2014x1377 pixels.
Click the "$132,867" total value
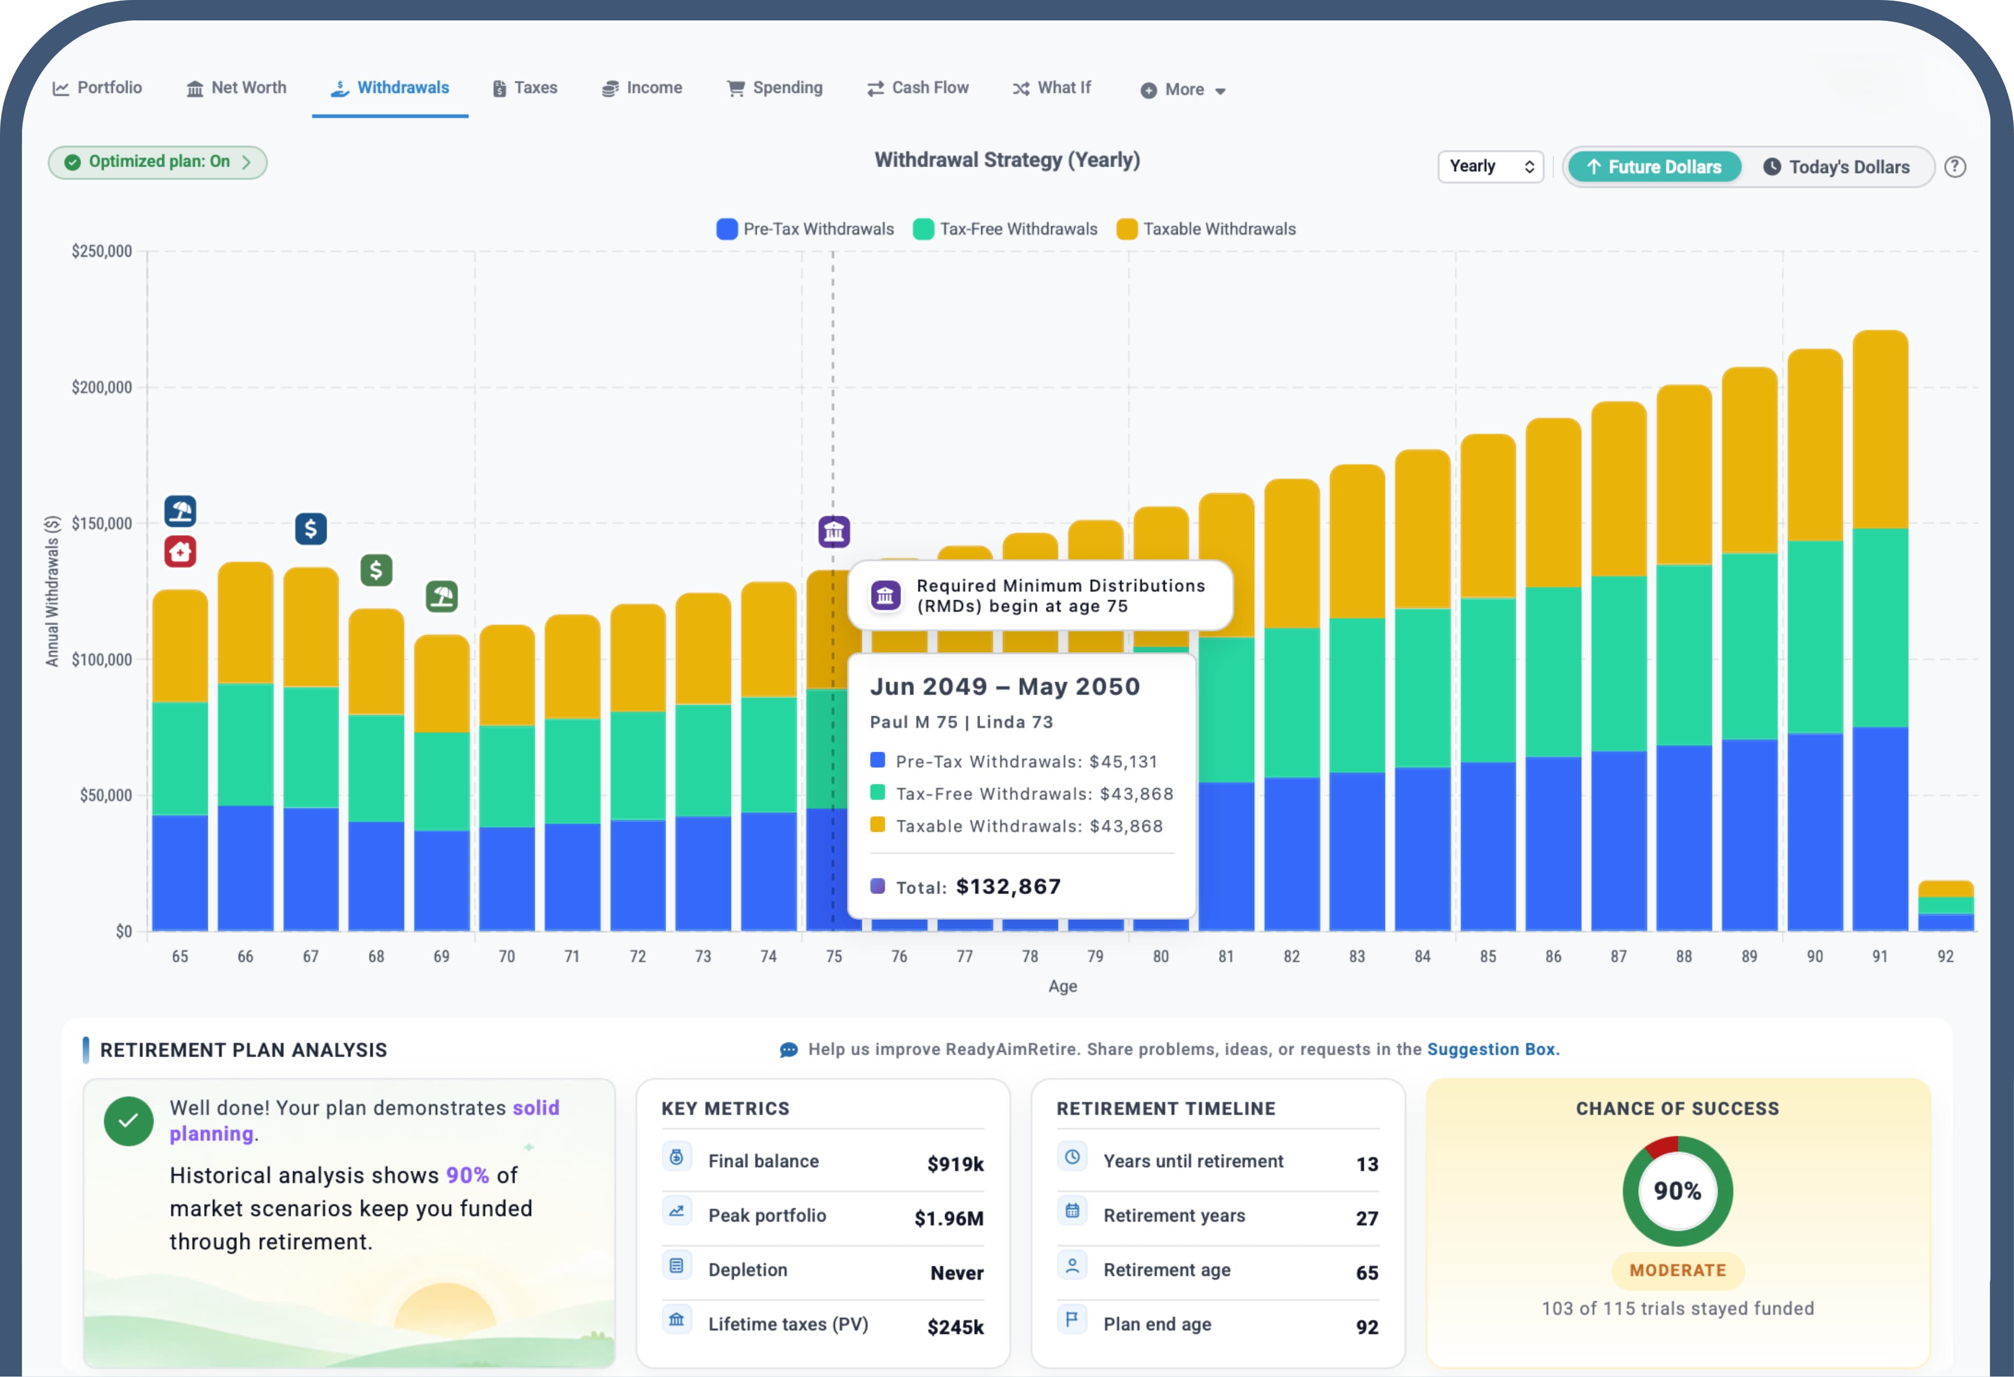(1009, 886)
